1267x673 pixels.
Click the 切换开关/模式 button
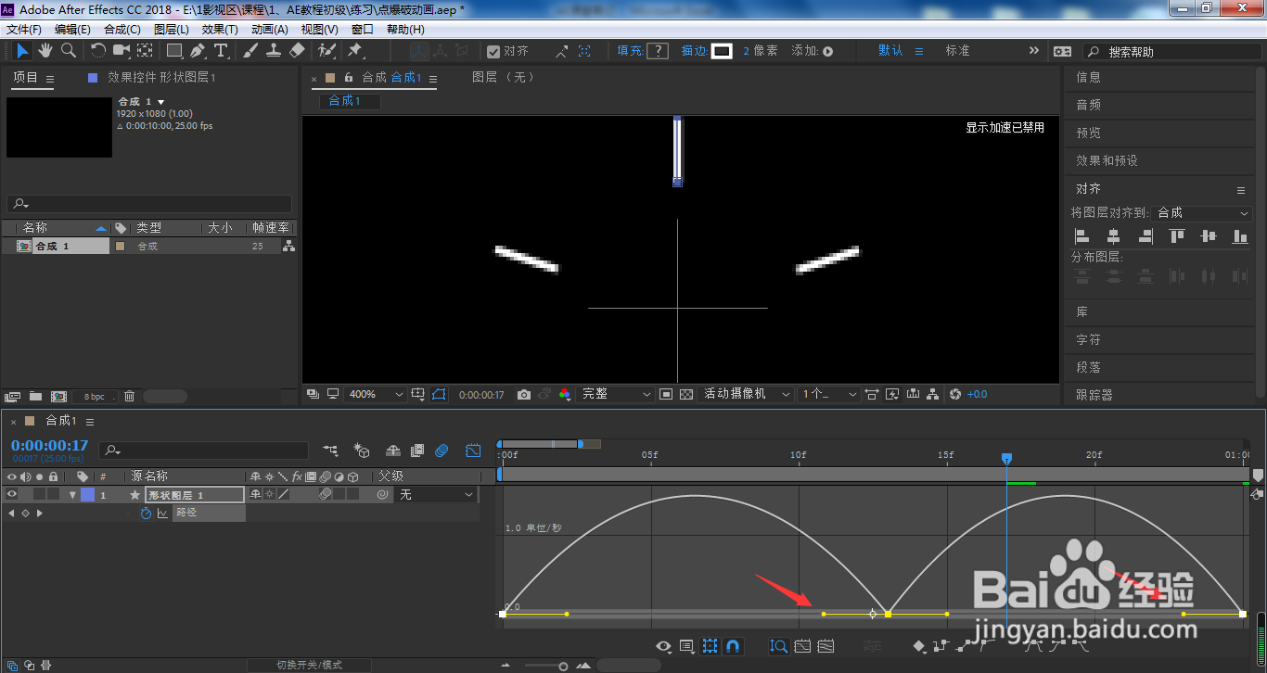pyautogui.click(x=310, y=665)
